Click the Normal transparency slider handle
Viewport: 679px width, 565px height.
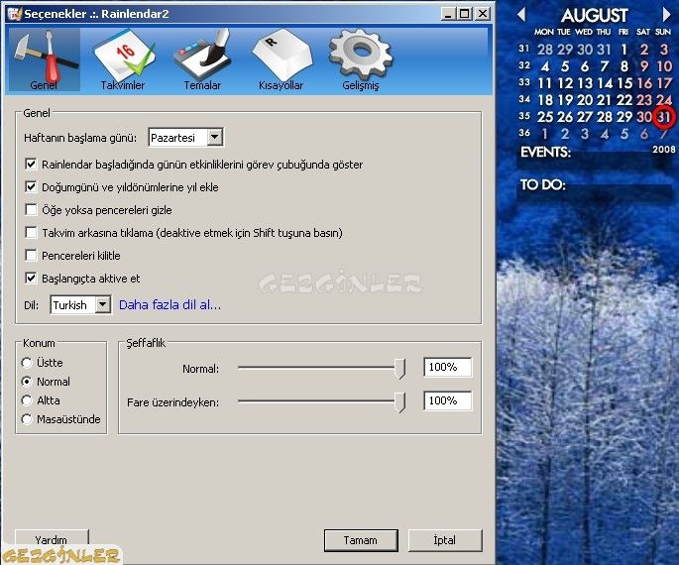[x=399, y=369]
